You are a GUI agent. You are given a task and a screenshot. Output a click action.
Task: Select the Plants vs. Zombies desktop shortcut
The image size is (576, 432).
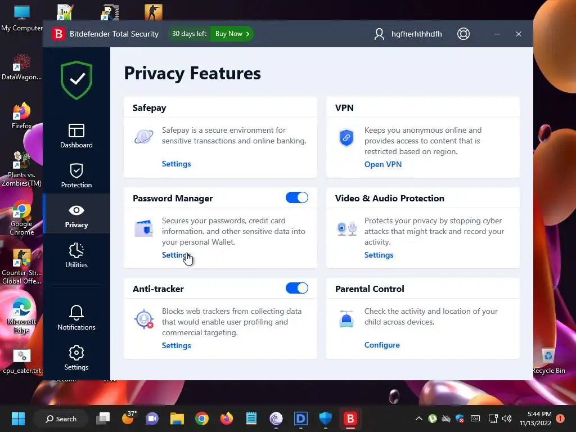(x=22, y=169)
